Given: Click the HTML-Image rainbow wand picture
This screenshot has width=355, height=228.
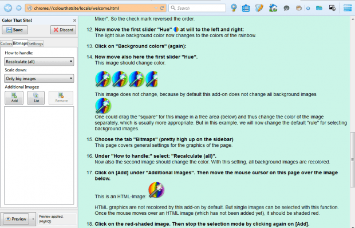Looking at the screenshot, I should [156, 190].
